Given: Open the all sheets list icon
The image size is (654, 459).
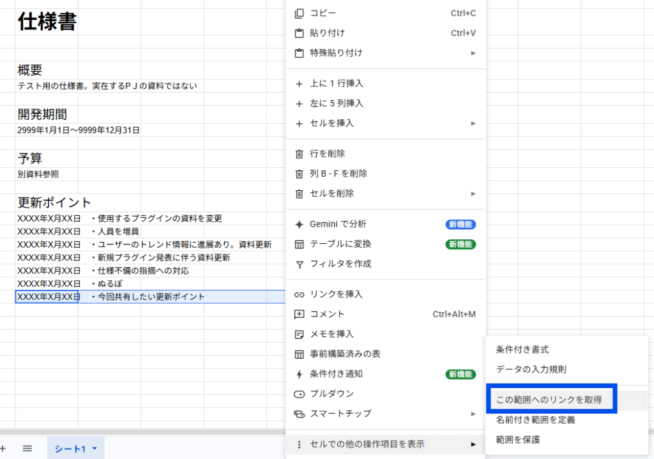Looking at the screenshot, I should (x=27, y=449).
